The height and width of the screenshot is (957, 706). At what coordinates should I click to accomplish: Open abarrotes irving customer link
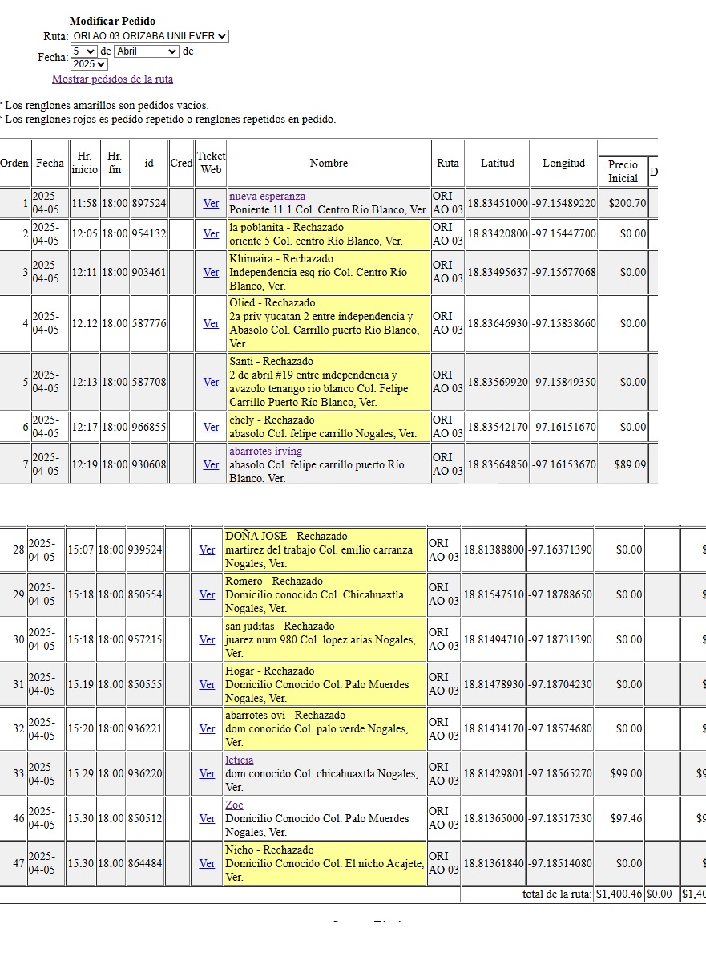coord(265,452)
